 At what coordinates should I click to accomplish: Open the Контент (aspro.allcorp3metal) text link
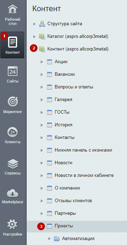click(x=78, y=49)
